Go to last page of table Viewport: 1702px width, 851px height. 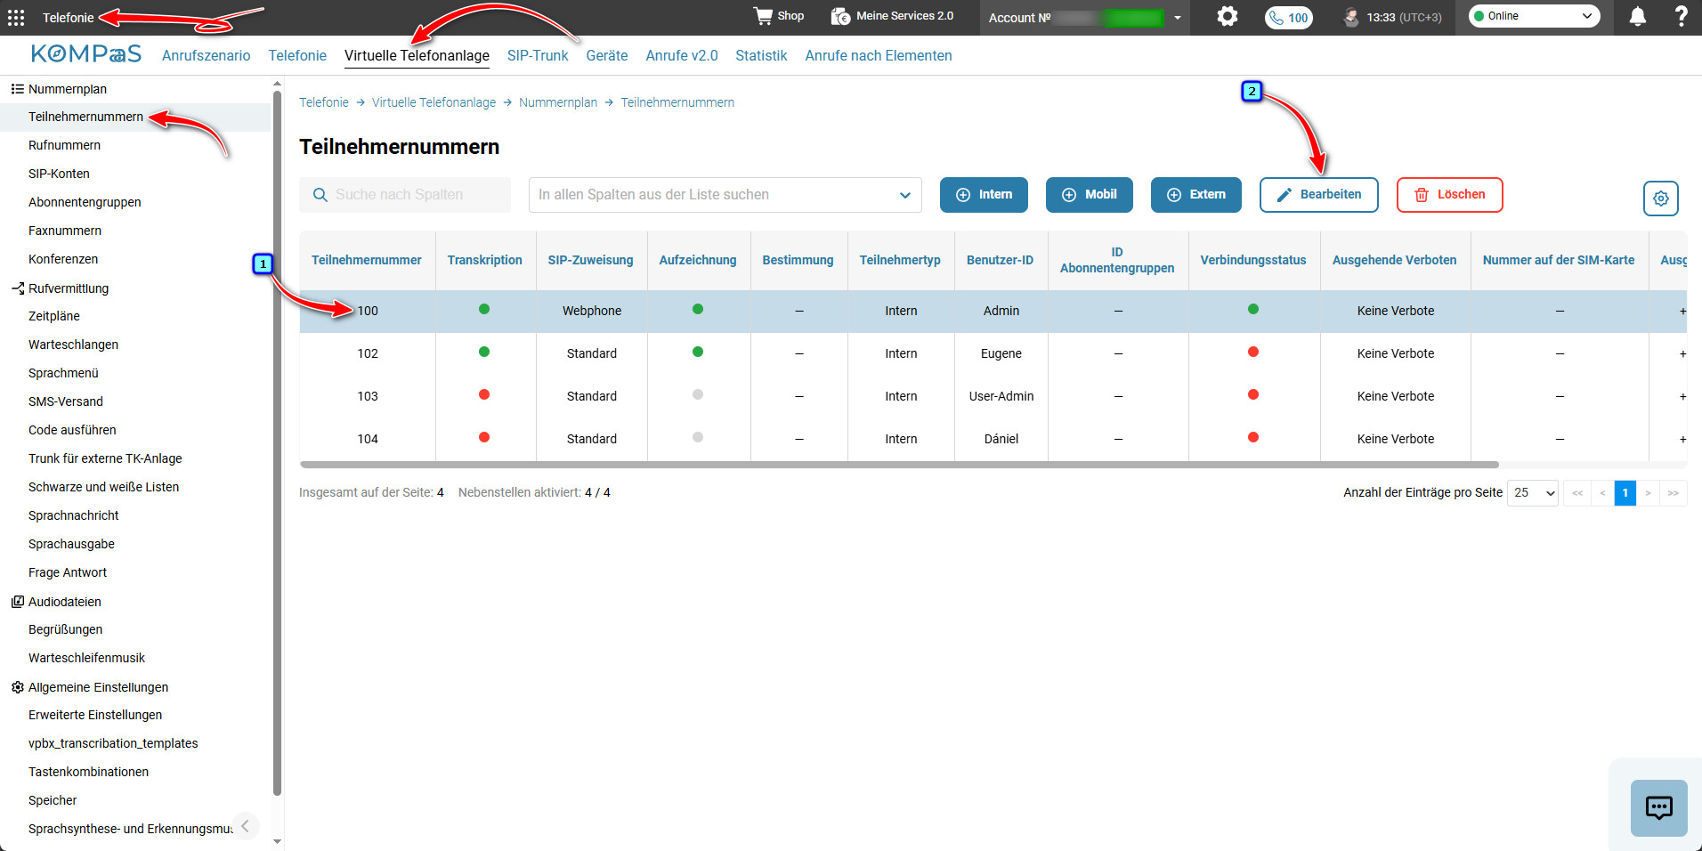(x=1674, y=493)
